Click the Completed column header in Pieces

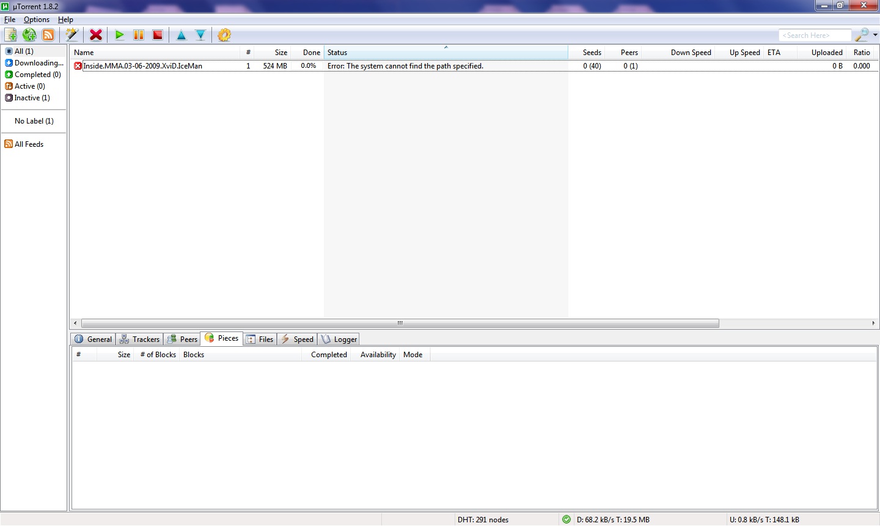pos(326,355)
